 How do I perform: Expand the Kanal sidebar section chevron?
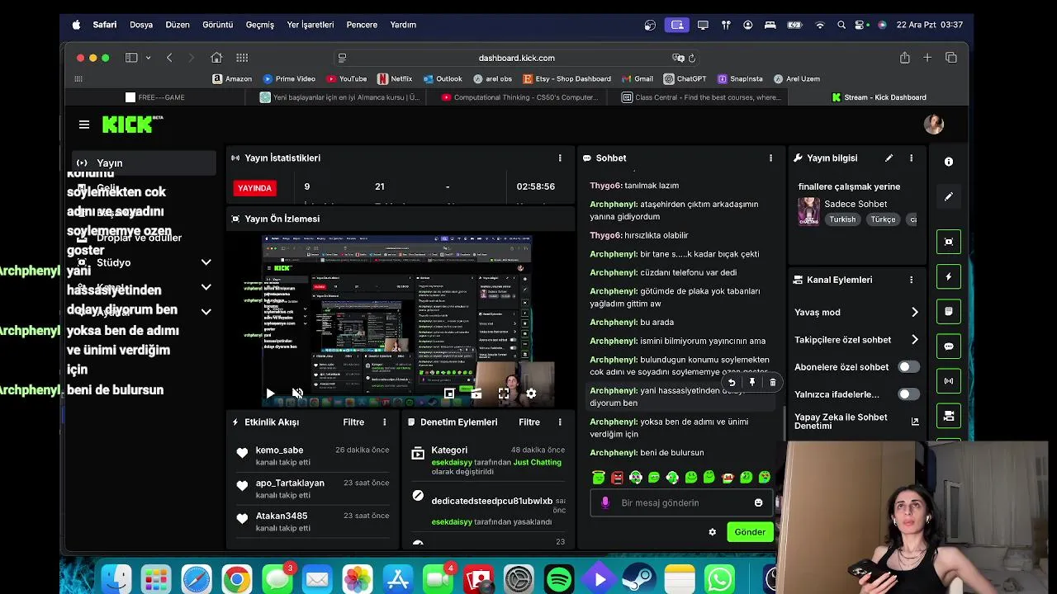click(206, 287)
